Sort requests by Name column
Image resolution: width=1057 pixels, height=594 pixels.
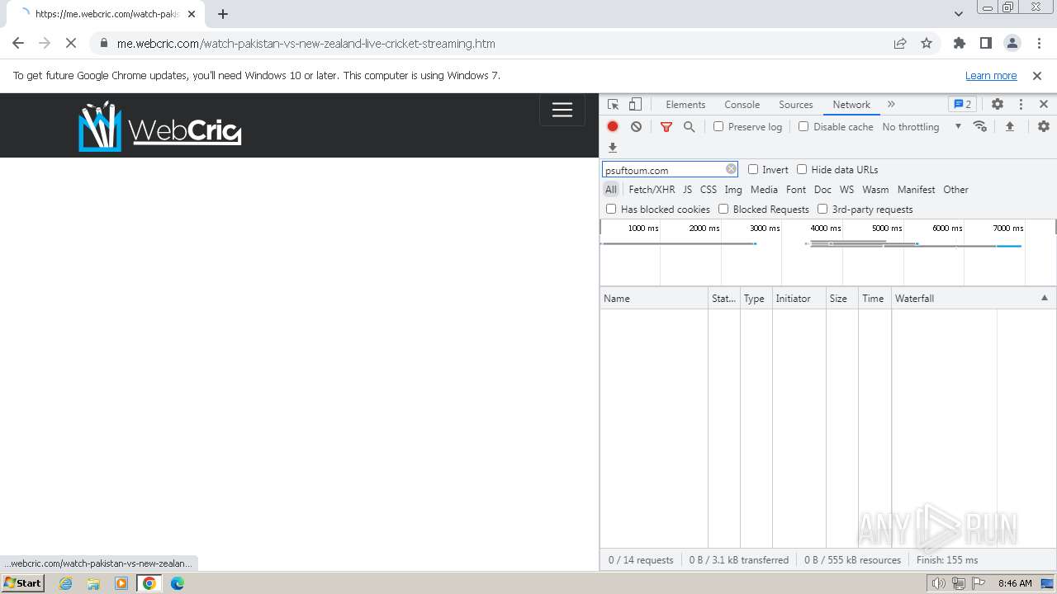(654, 298)
